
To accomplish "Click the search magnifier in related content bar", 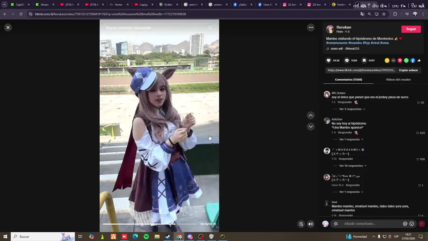I will 210,28.
